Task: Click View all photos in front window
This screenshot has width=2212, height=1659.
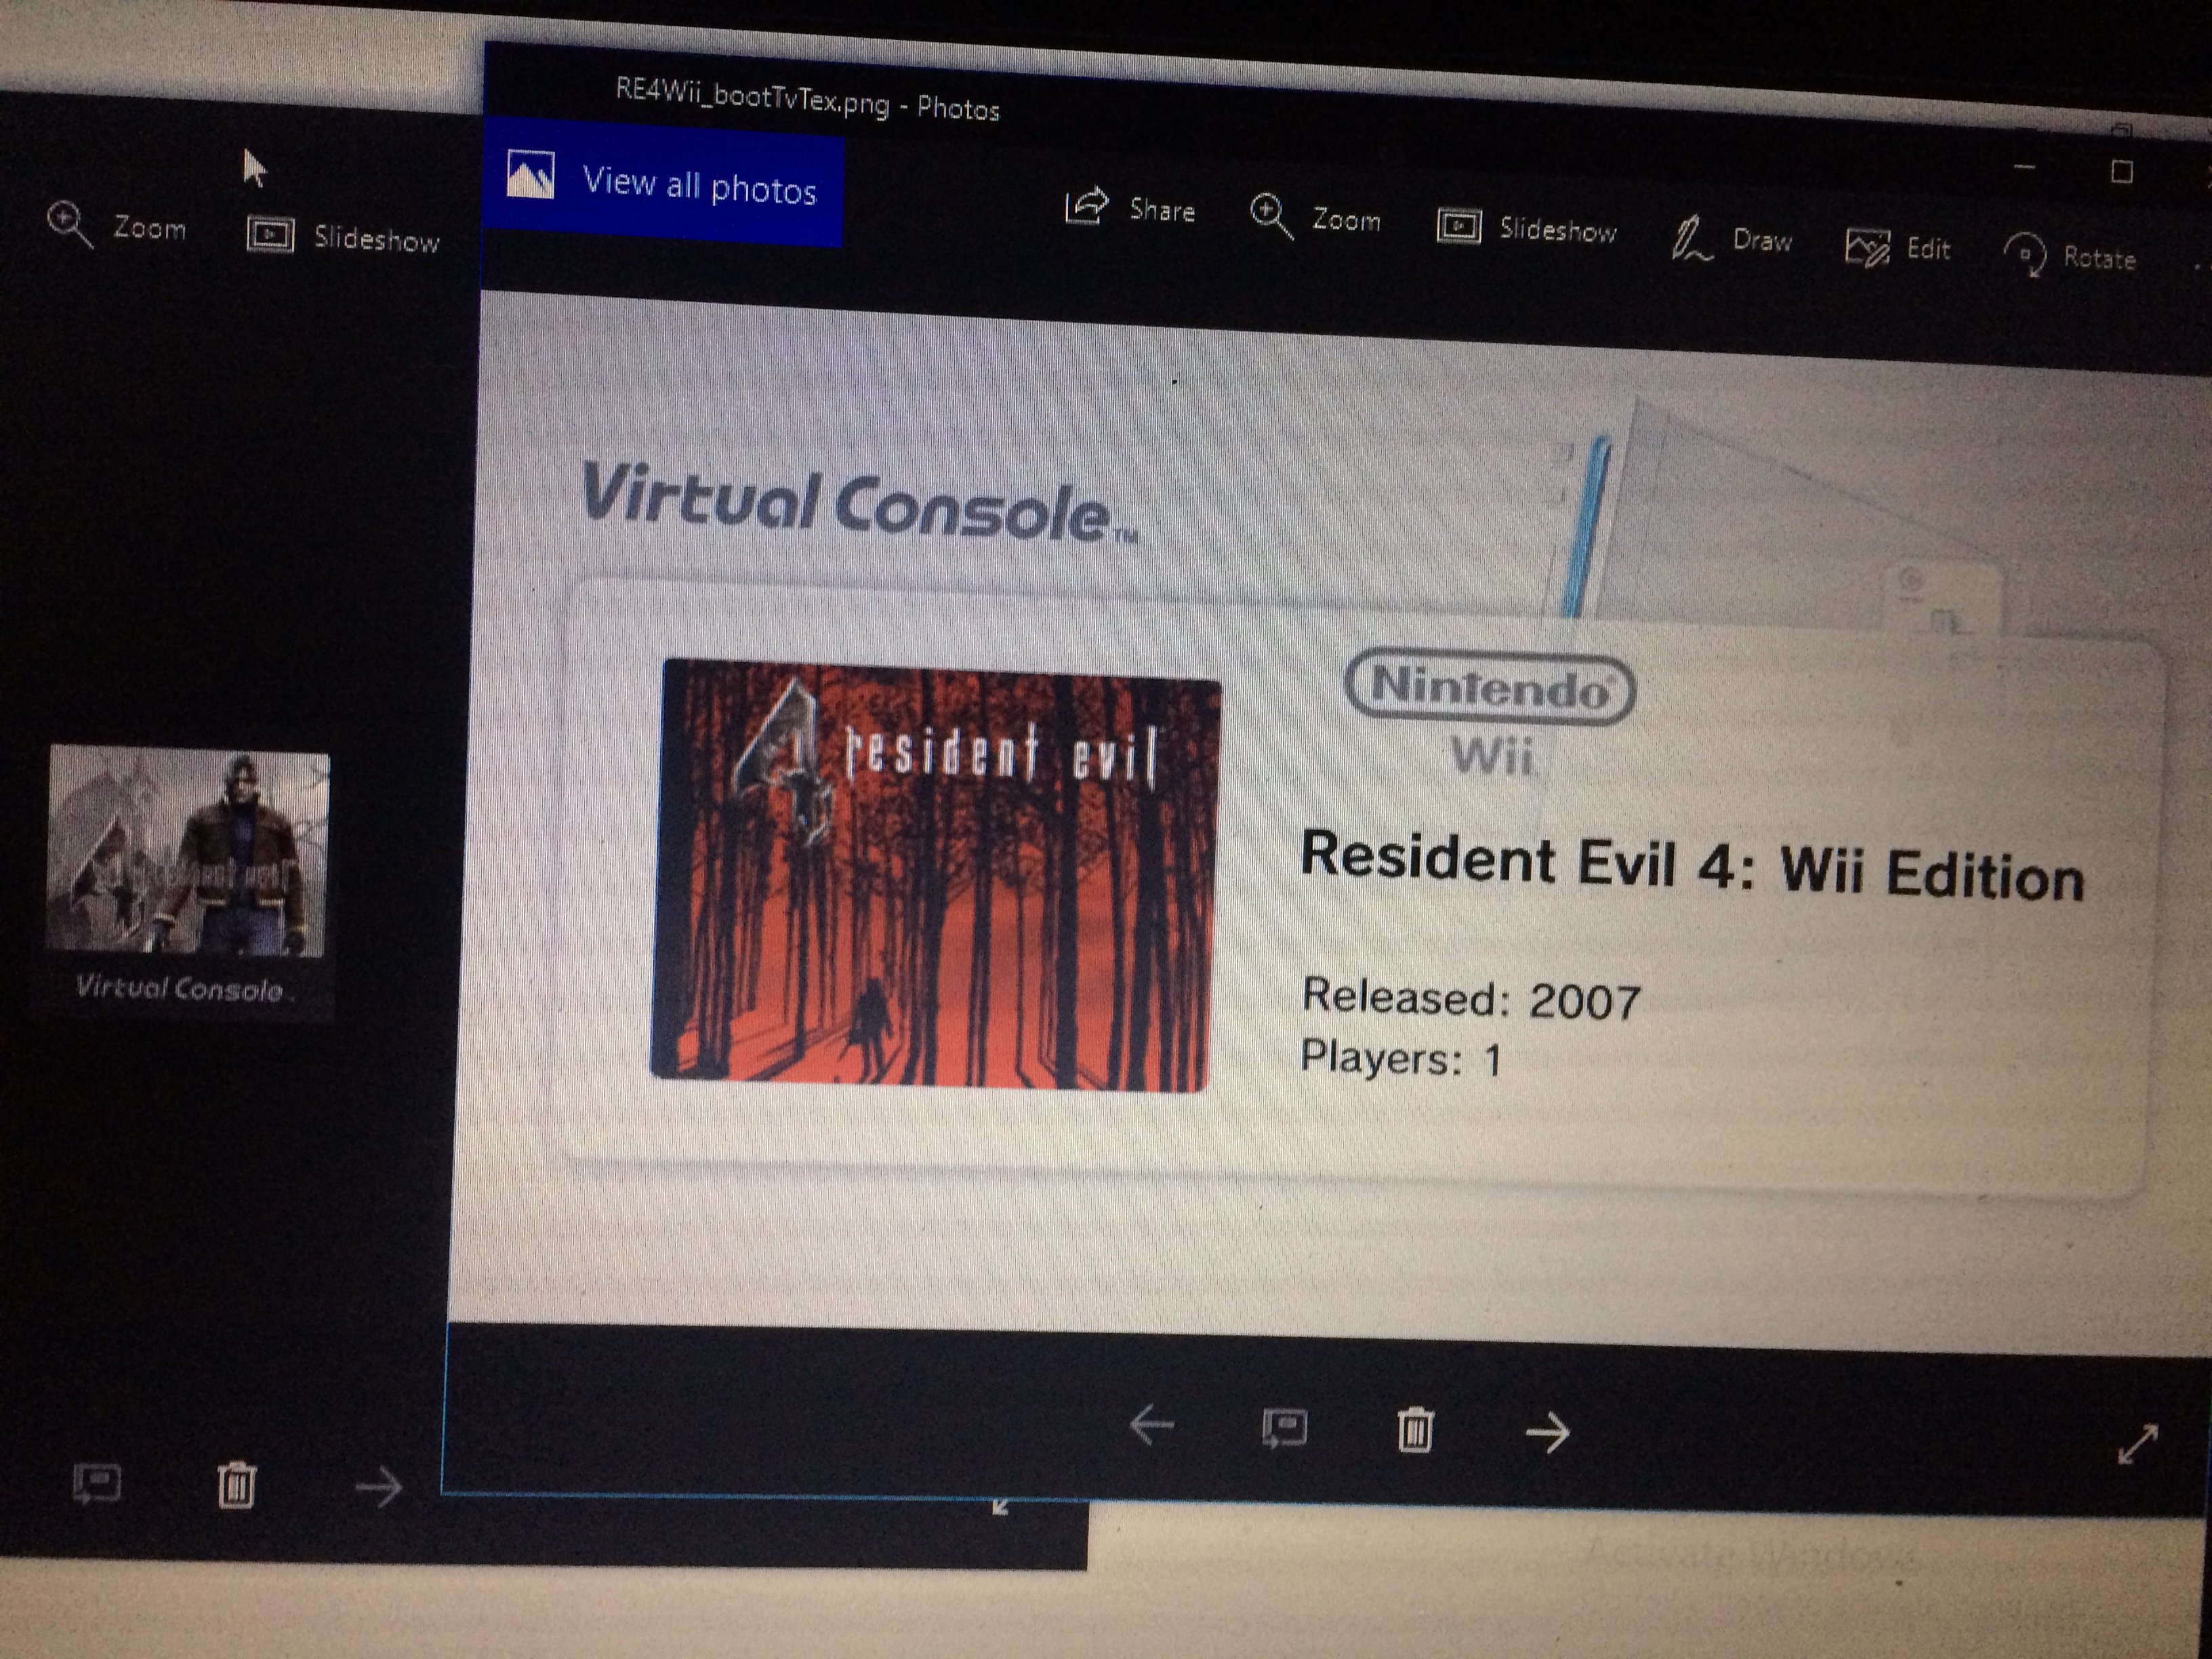Action: 663,183
